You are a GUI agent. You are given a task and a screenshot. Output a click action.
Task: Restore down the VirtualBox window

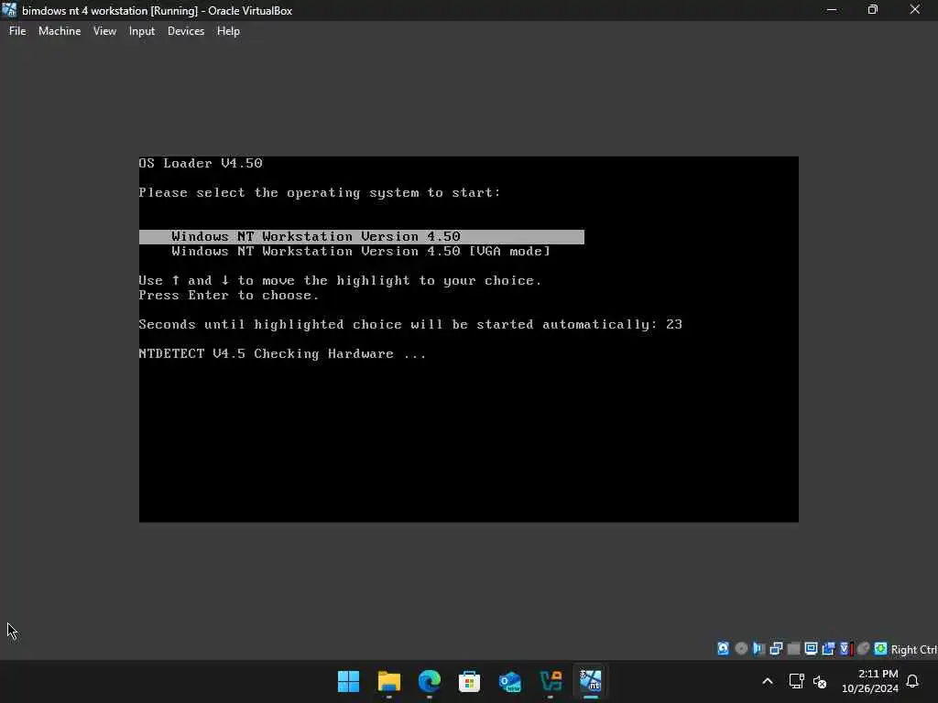click(x=873, y=10)
